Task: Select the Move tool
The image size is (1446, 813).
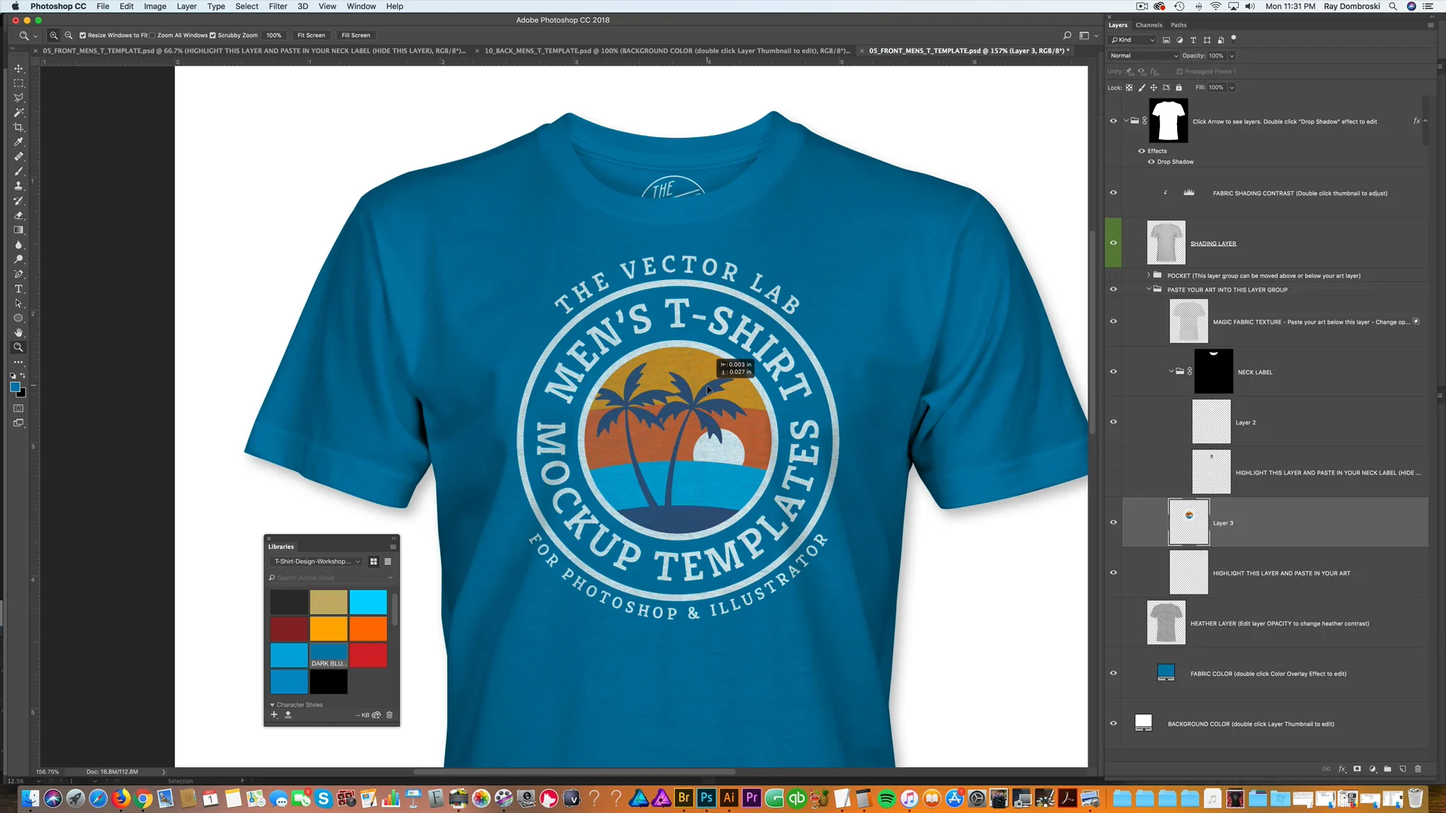Action: (19, 69)
